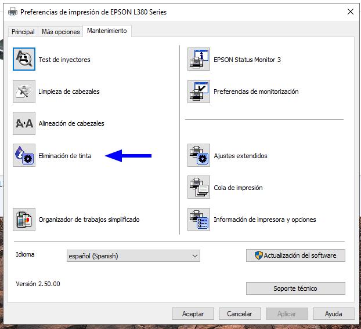Viewport: 361px width, 329px height.
Task: Click 'Información de impresora y opciones' text
Action: click(x=265, y=220)
